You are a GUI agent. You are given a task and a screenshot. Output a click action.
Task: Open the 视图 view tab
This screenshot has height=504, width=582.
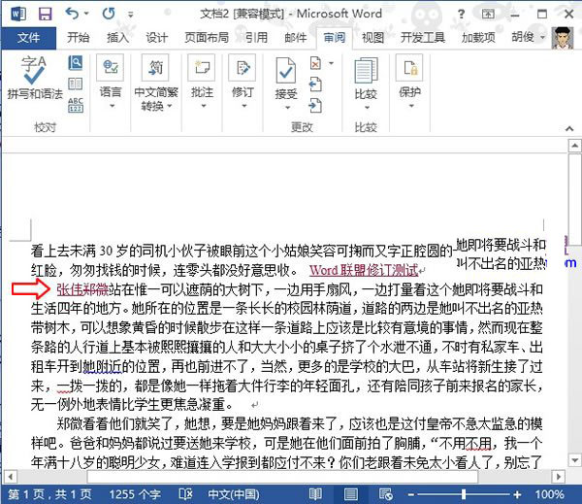coord(372,38)
